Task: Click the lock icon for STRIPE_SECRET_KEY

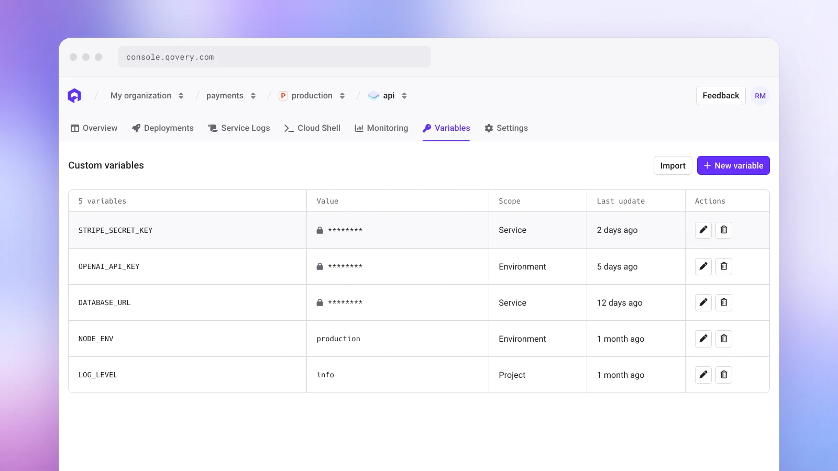Action: click(319, 230)
